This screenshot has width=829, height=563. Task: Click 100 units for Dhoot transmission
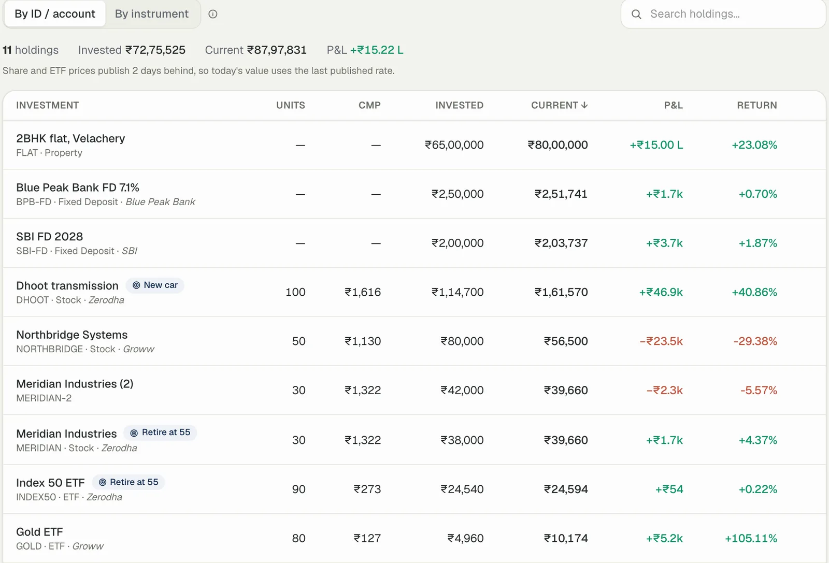pyautogui.click(x=295, y=292)
